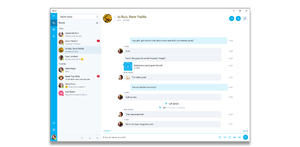Open the more options ellipsis

97,138
